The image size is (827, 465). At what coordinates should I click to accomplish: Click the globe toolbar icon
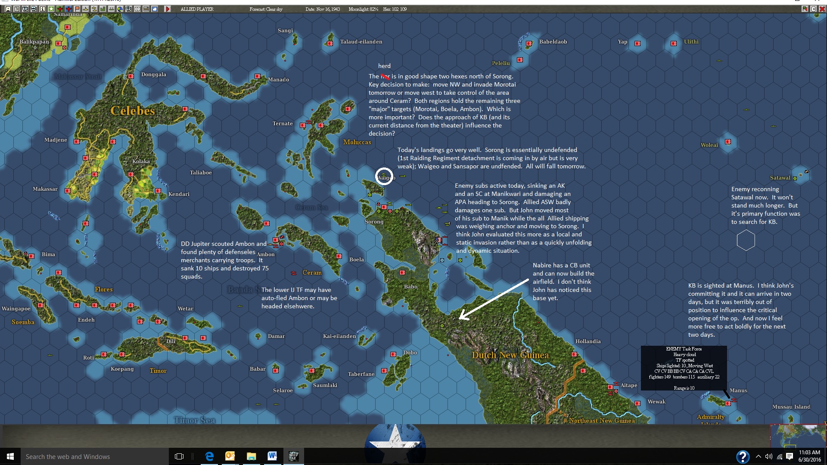coord(120,9)
